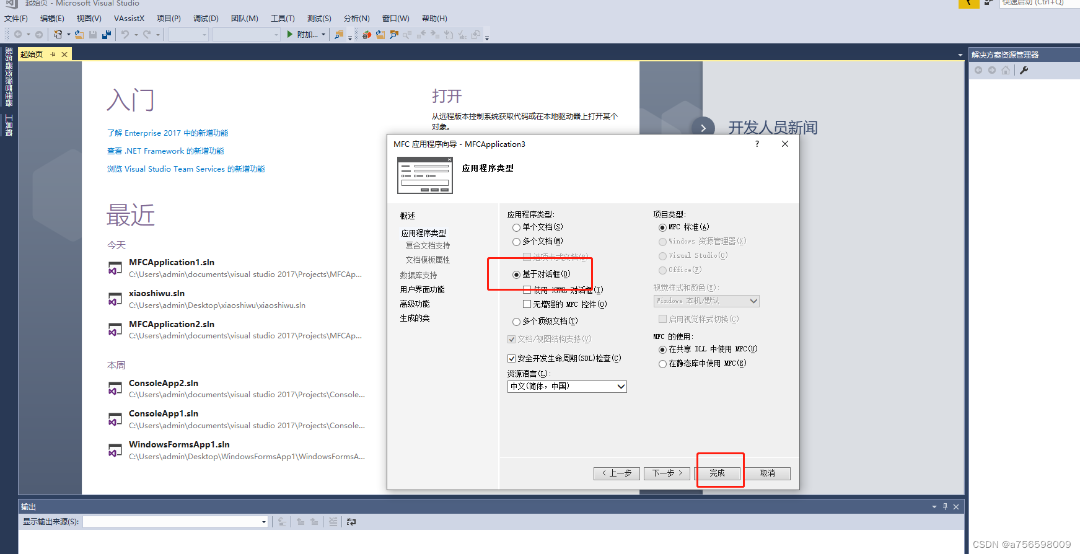Image resolution: width=1080 pixels, height=554 pixels.
Task: Click the circular arrow beside 开发人员新闻
Action: [x=703, y=128]
